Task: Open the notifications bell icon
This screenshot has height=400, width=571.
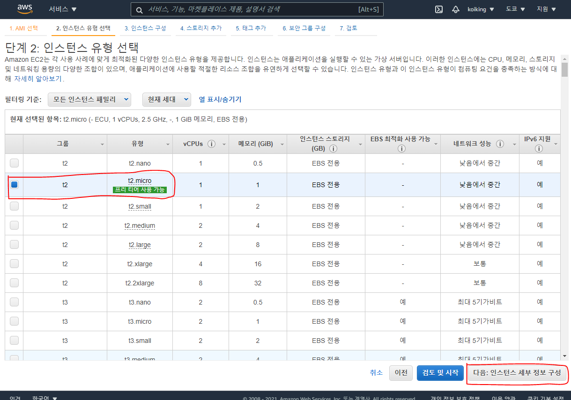Action: tap(455, 9)
